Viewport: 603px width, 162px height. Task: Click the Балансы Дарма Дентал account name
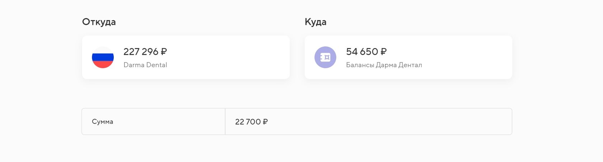[x=384, y=65]
